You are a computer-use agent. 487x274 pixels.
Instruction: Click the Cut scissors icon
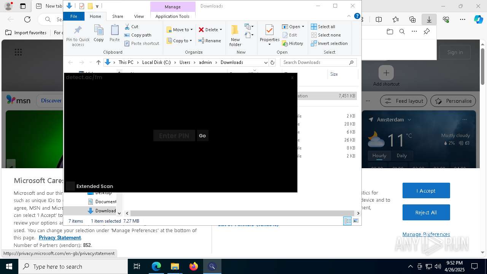127,27
